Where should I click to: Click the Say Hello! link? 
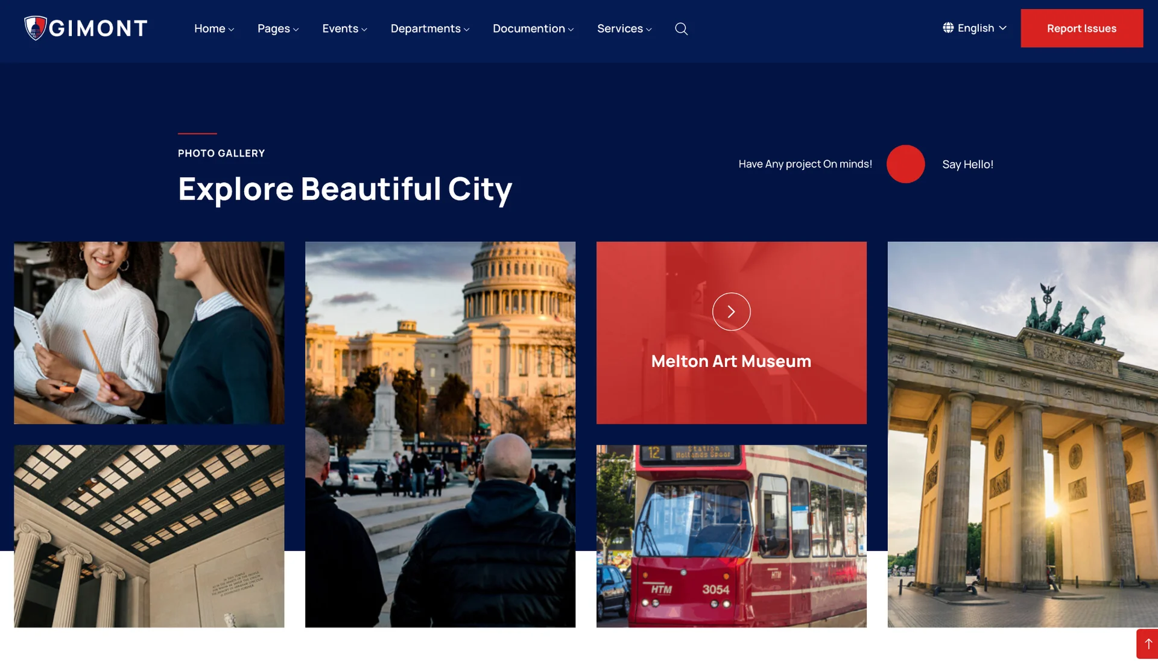pyautogui.click(x=967, y=165)
